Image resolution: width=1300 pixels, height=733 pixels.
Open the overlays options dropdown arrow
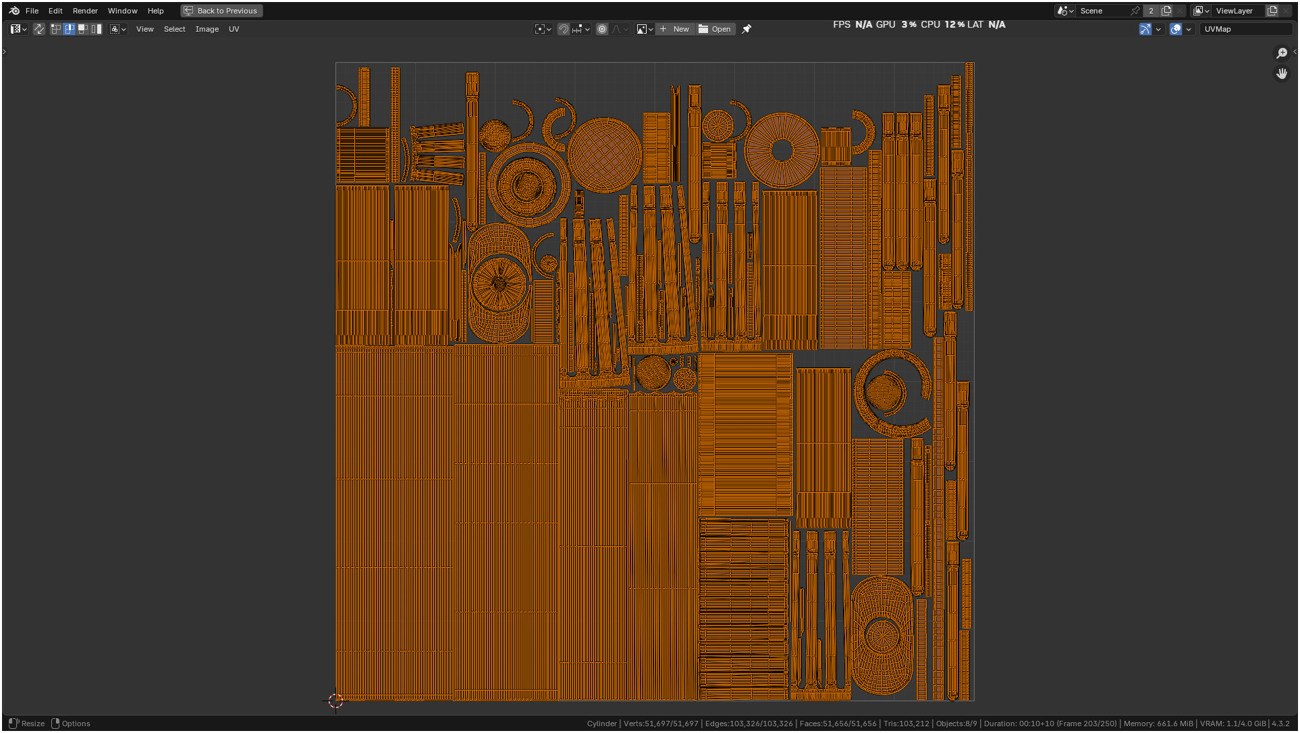click(1189, 29)
